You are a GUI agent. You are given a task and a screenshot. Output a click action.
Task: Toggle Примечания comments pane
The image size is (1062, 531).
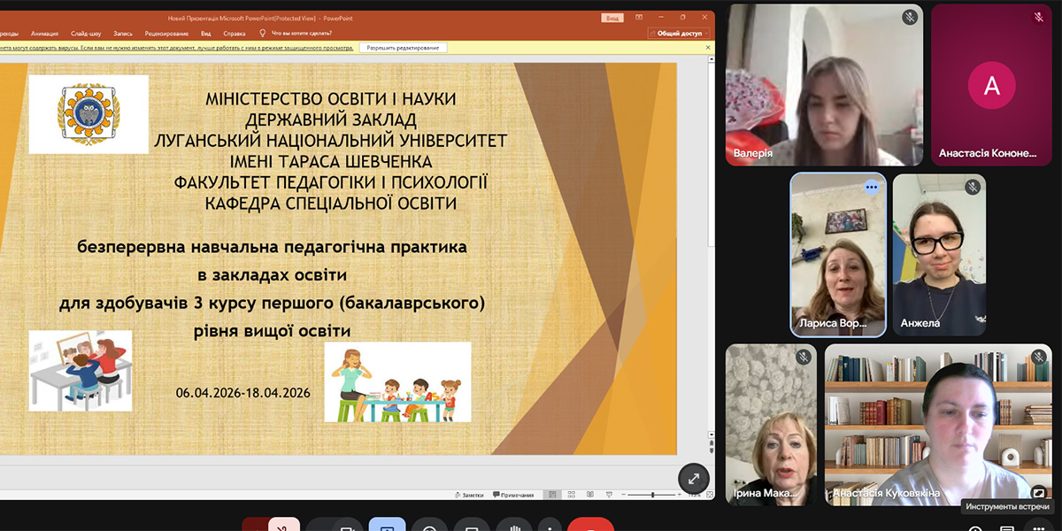coord(513,495)
